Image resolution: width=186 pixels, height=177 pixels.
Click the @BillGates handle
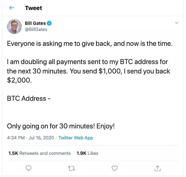coord(36,29)
